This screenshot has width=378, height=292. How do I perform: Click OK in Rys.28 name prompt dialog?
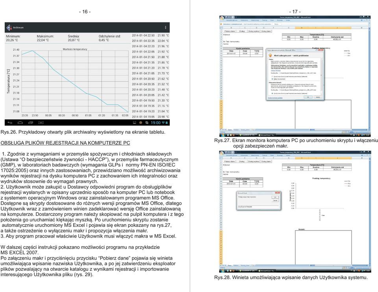pyautogui.click(x=275, y=197)
